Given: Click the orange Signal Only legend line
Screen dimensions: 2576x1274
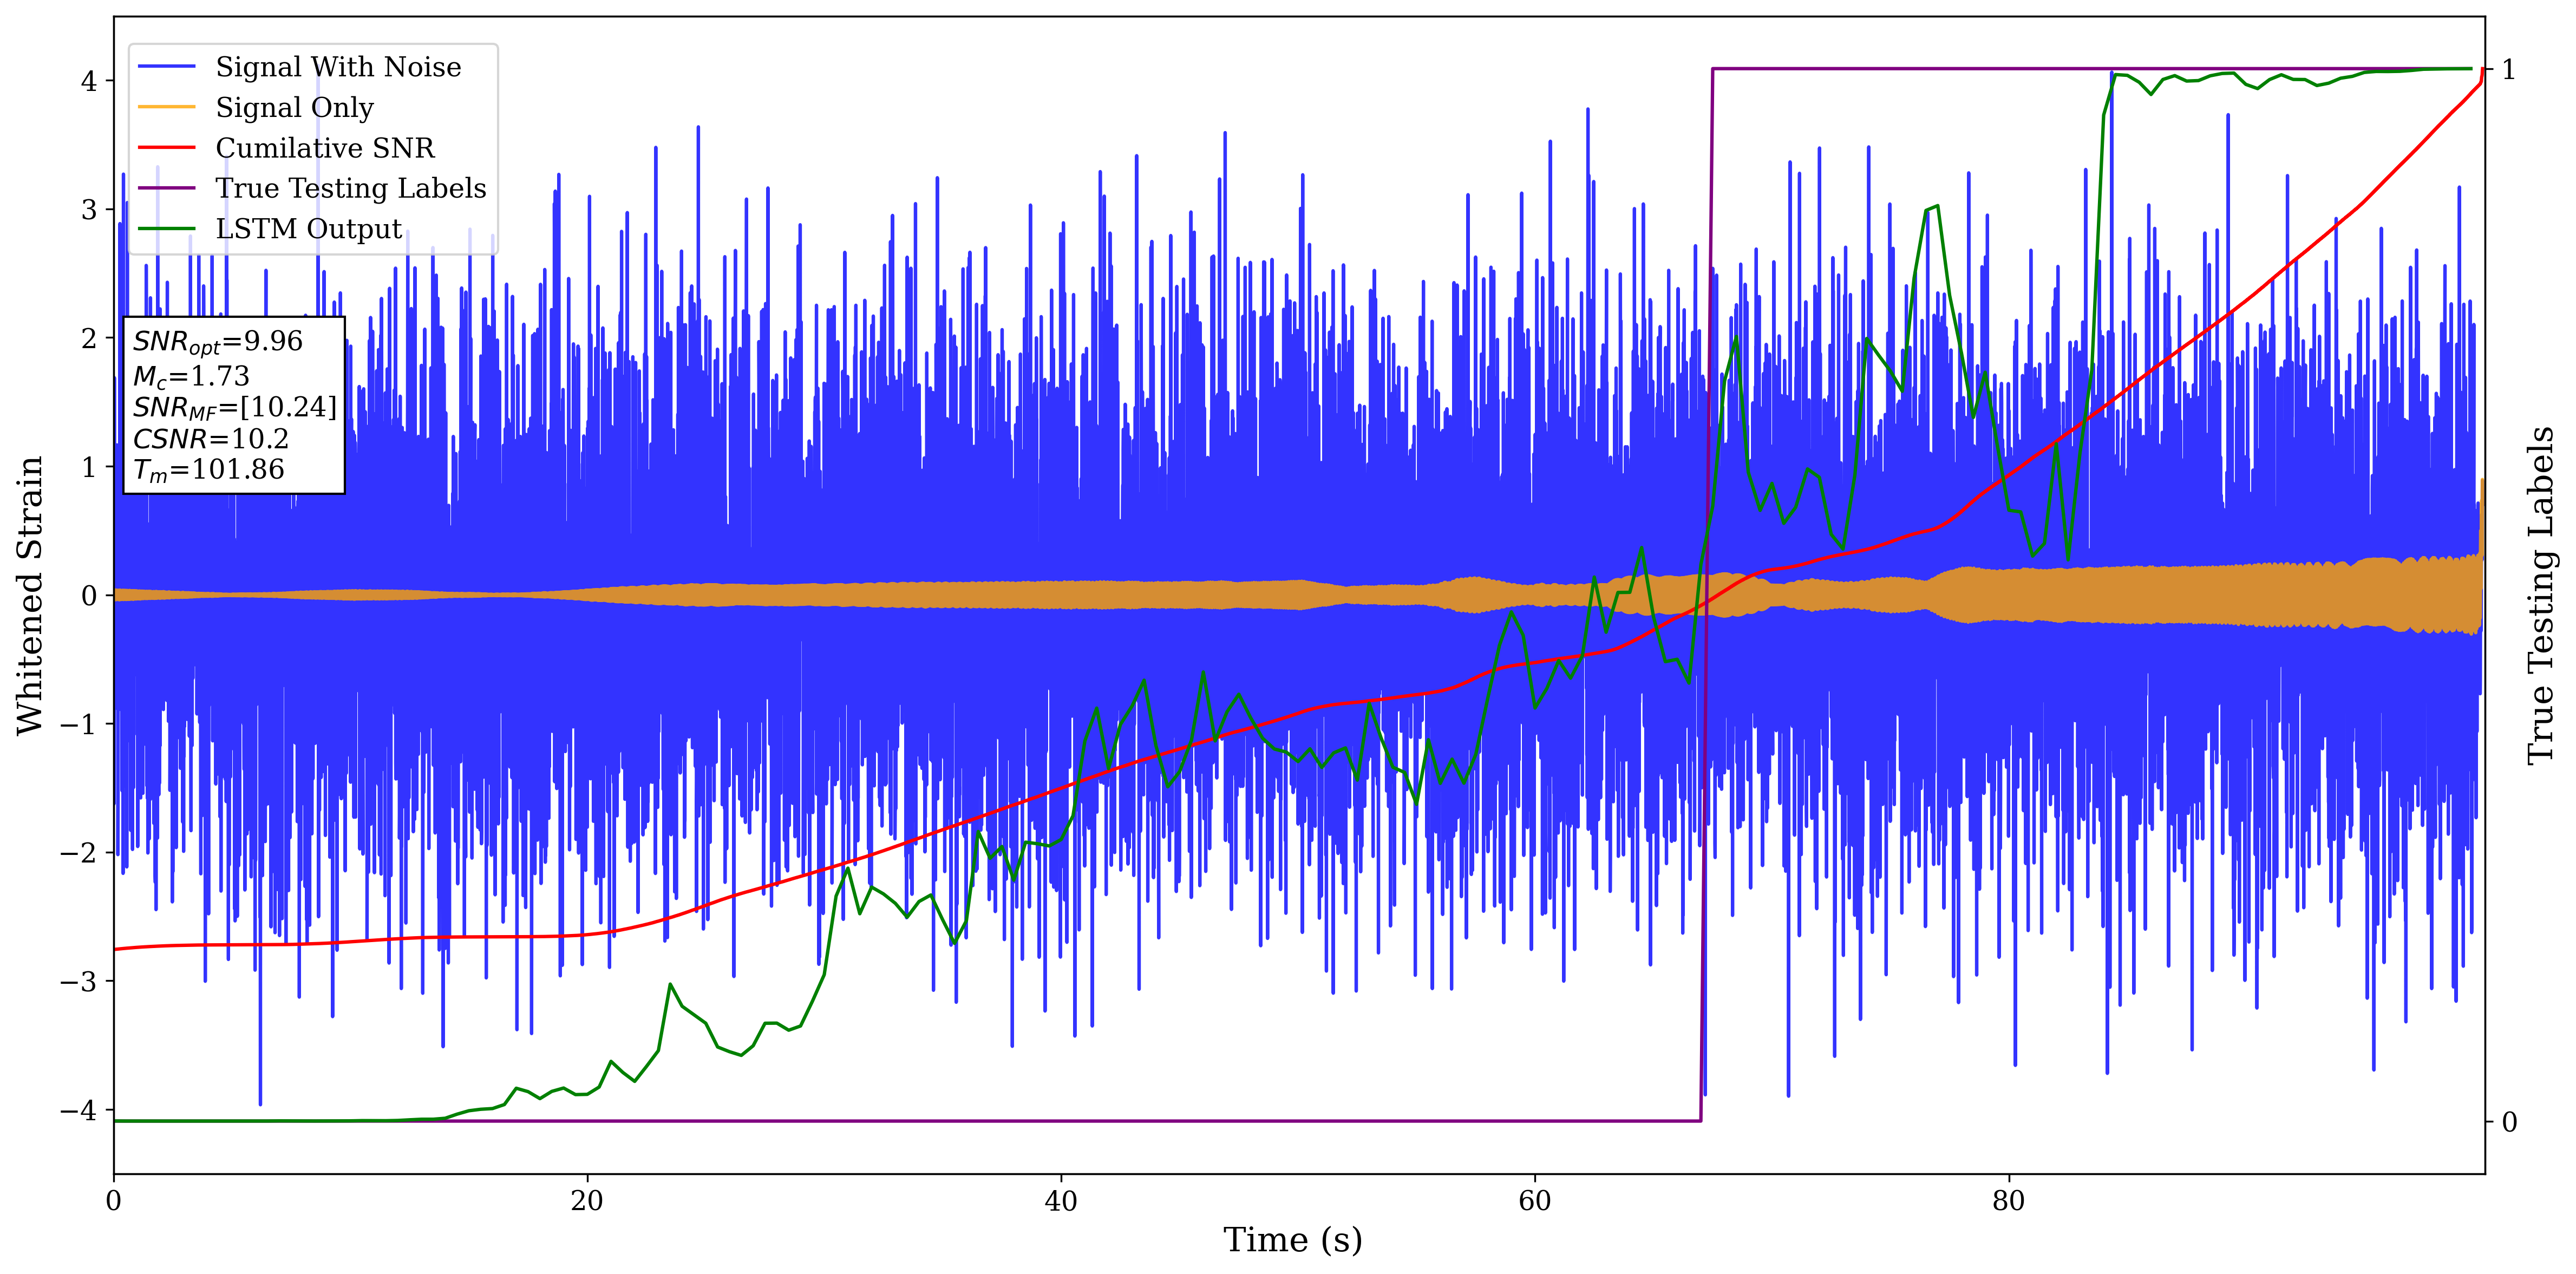Looking at the screenshot, I should pyautogui.click(x=166, y=107).
